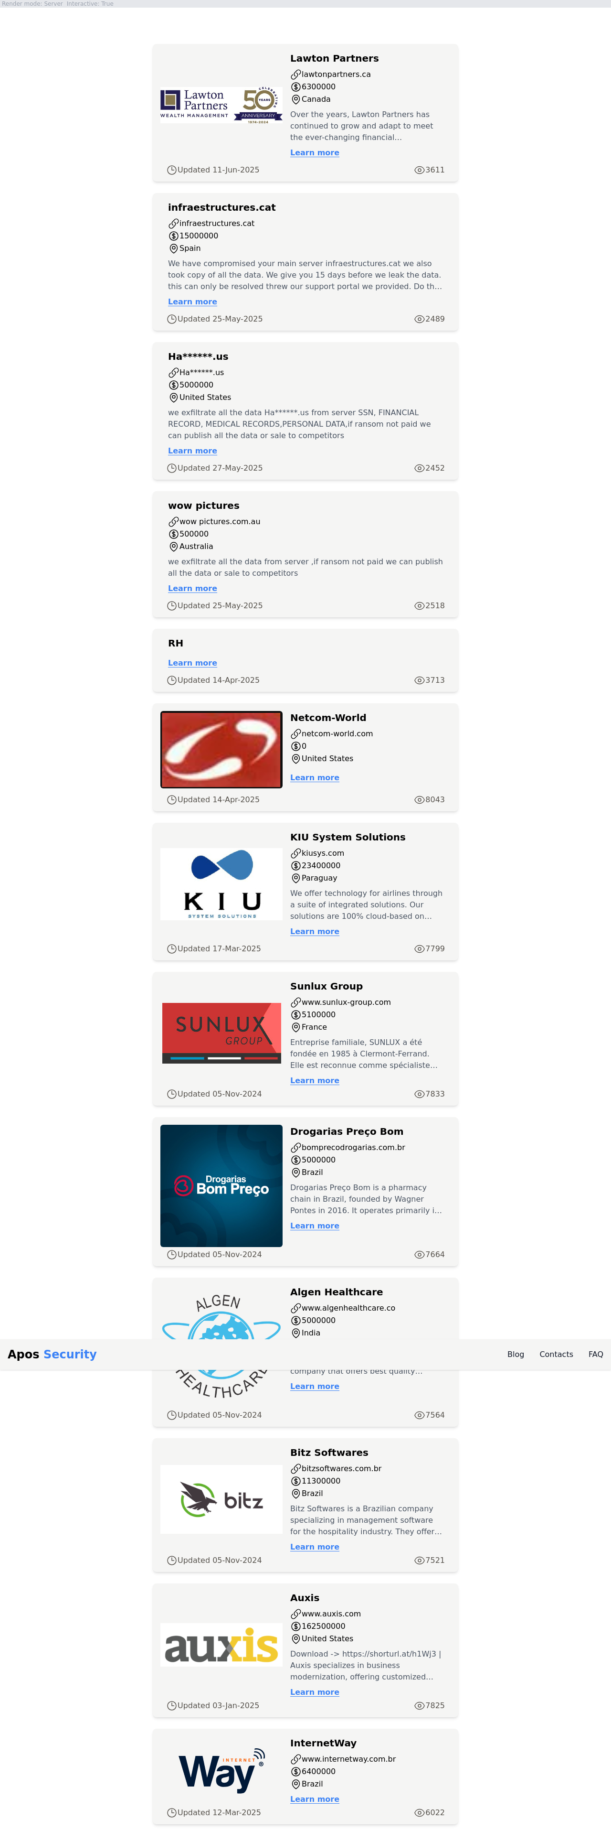Click the bitzsoftwares.com.br URL text

[x=341, y=1469]
